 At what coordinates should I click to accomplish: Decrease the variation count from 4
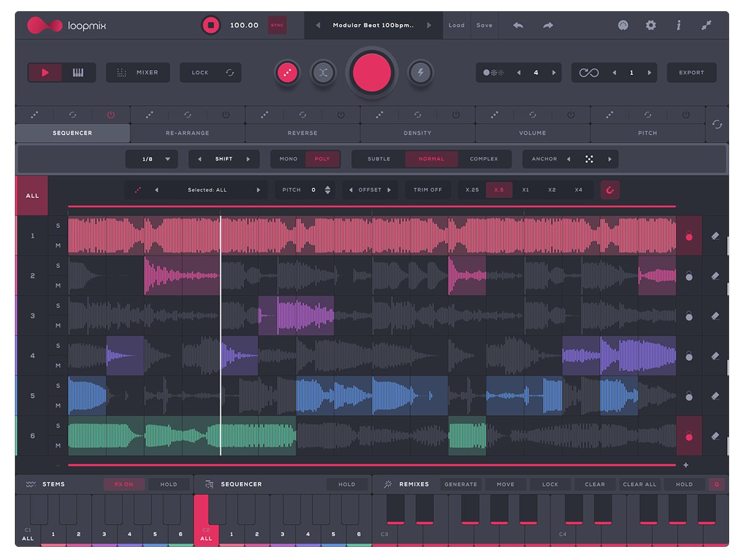coord(519,73)
